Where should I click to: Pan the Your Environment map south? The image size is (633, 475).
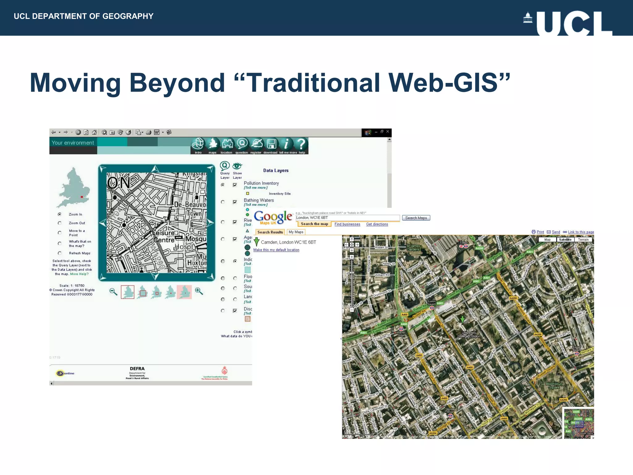(x=155, y=276)
